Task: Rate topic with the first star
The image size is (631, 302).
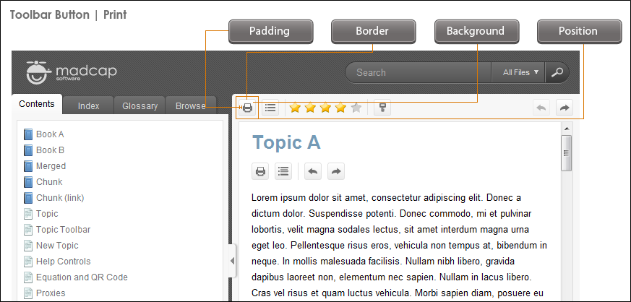Action: click(x=295, y=108)
